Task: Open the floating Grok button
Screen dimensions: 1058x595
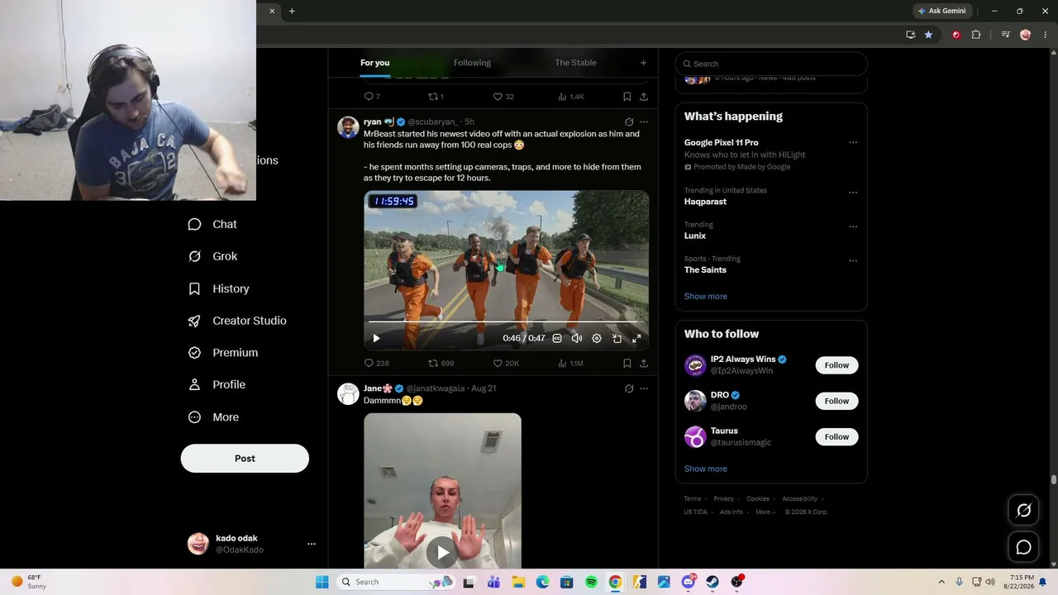Action: 1023,511
